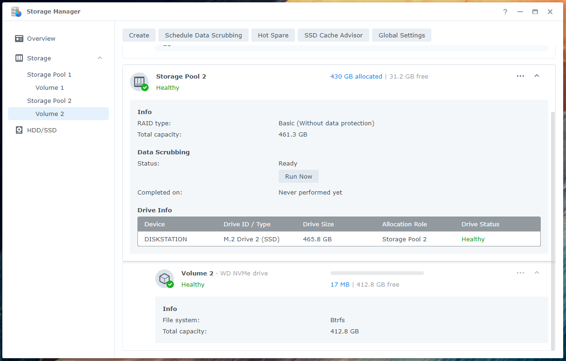
Task: Open the 430 GB allocated link
Action: pyautogui.click(x=356, y=76)
